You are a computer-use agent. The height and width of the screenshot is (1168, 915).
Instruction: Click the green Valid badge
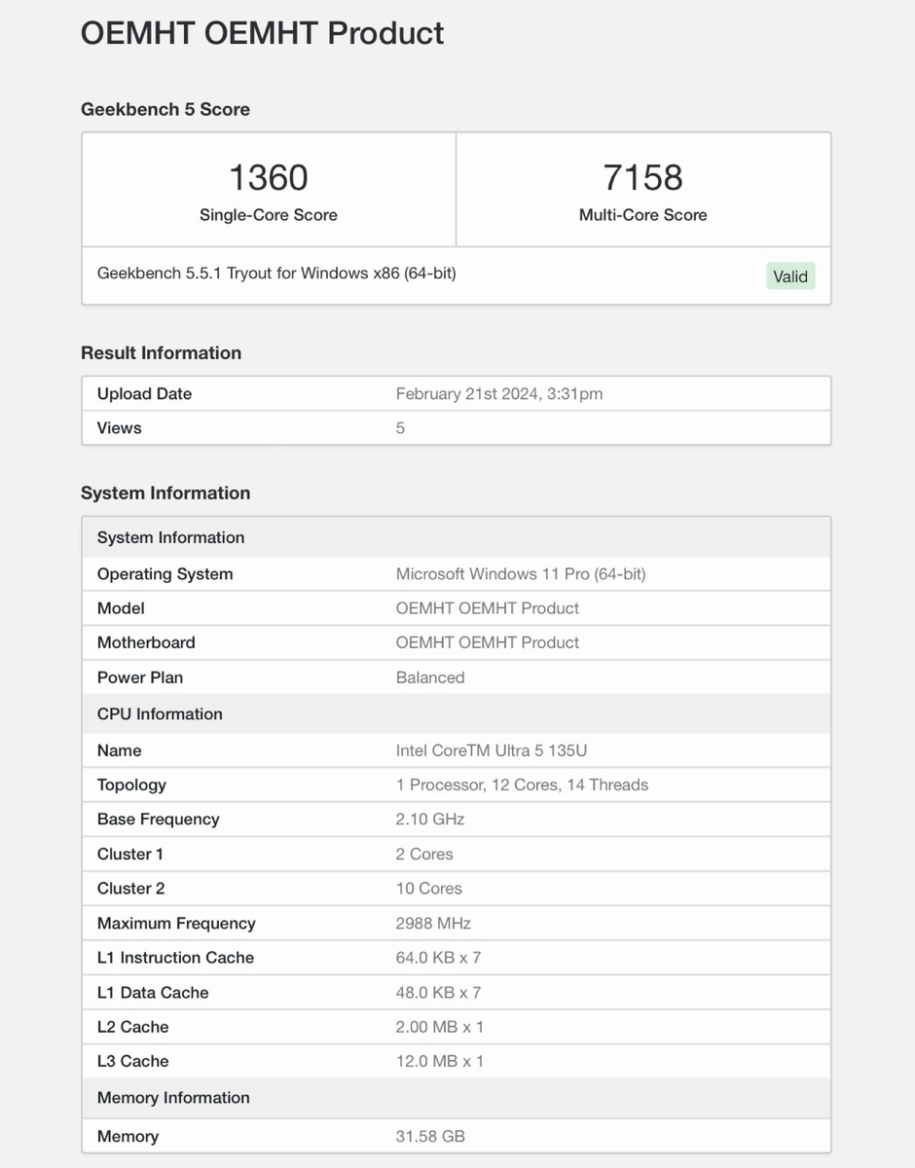tap(789, 276)
